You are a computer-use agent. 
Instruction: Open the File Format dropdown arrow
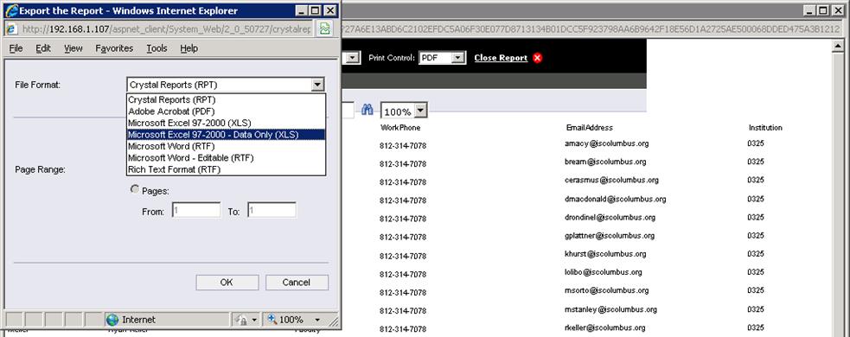click(x=318, y=85)
